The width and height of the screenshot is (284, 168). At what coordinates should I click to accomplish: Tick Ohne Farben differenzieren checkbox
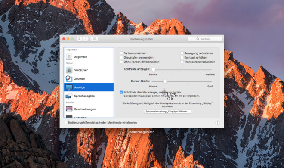pos(121,62)
